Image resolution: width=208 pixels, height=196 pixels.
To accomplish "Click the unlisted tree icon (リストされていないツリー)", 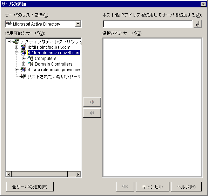I will point(23,76).
